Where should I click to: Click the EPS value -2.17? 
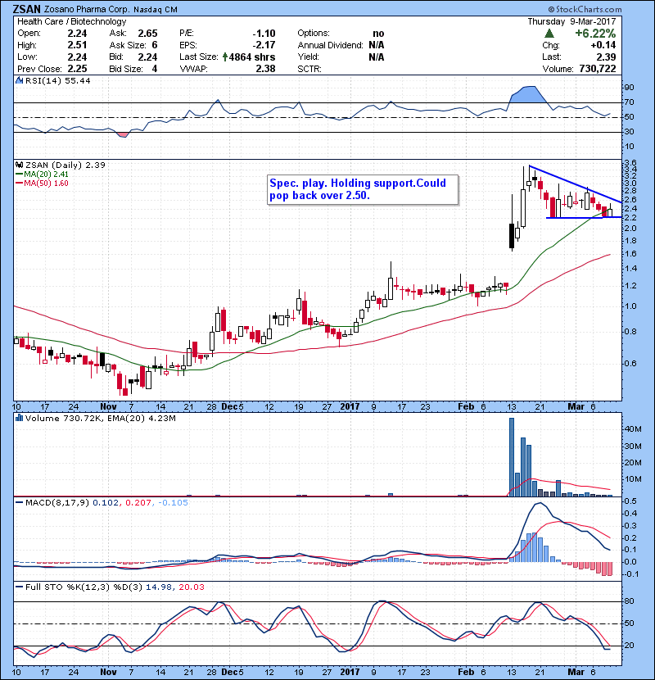(x=264, y=45)
